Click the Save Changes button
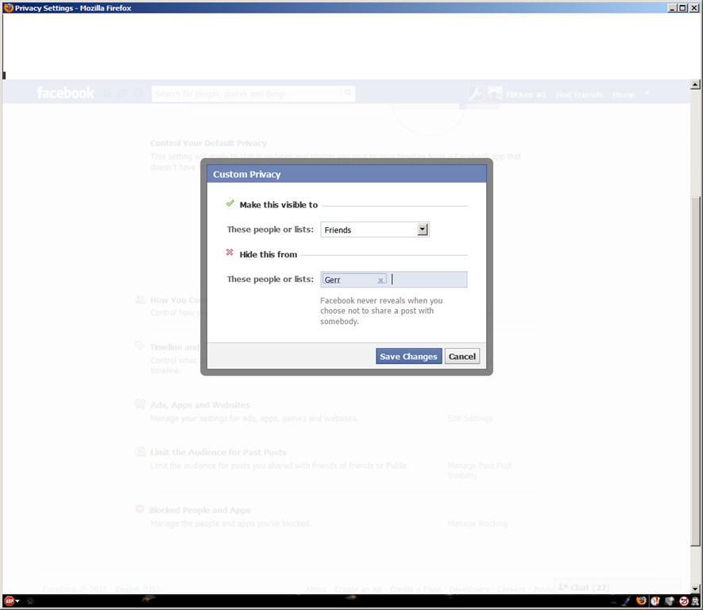 pyautogui.click(x=408, y=356)
